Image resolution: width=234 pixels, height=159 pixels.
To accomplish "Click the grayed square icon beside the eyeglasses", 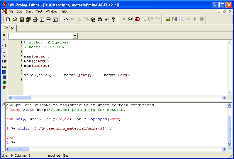I will pyautogui.click(x=123, y=19).
